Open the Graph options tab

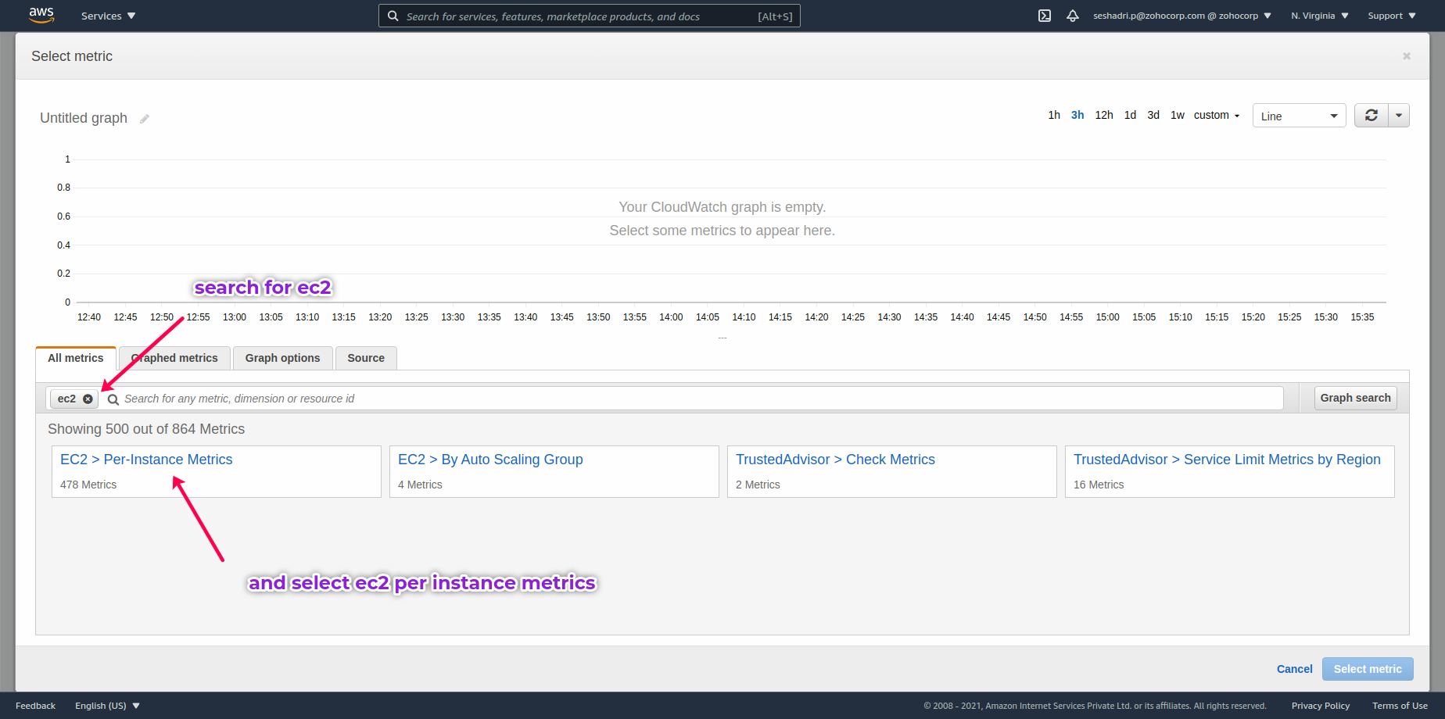[283, 358]
